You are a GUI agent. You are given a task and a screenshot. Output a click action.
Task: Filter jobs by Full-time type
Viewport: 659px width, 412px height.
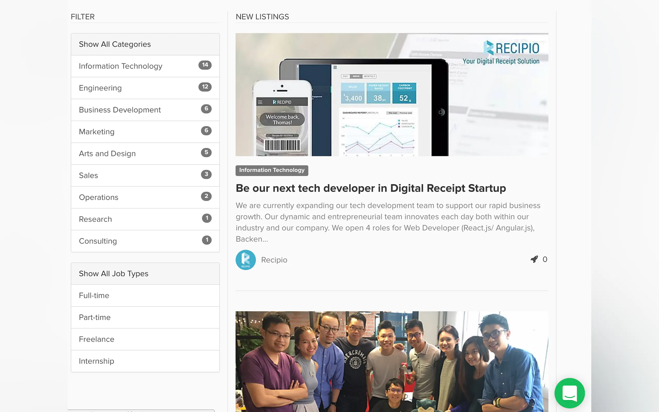pyautogui.click(x=94, y=296)
